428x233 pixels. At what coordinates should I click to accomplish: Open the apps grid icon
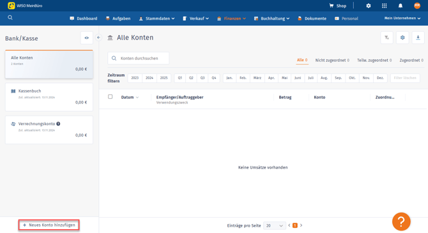point(385,6)
